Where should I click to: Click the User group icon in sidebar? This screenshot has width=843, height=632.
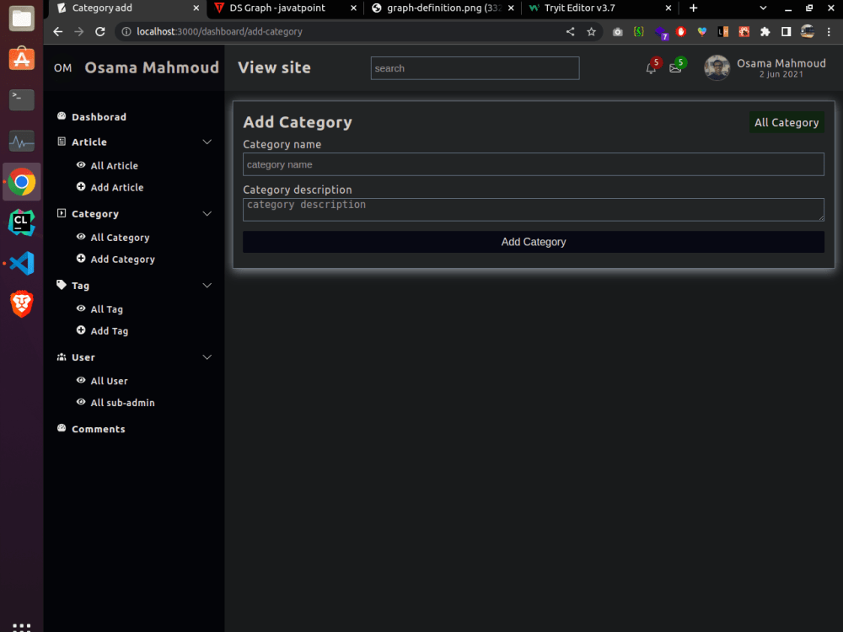pyautogui.click(x=62, y=356)
